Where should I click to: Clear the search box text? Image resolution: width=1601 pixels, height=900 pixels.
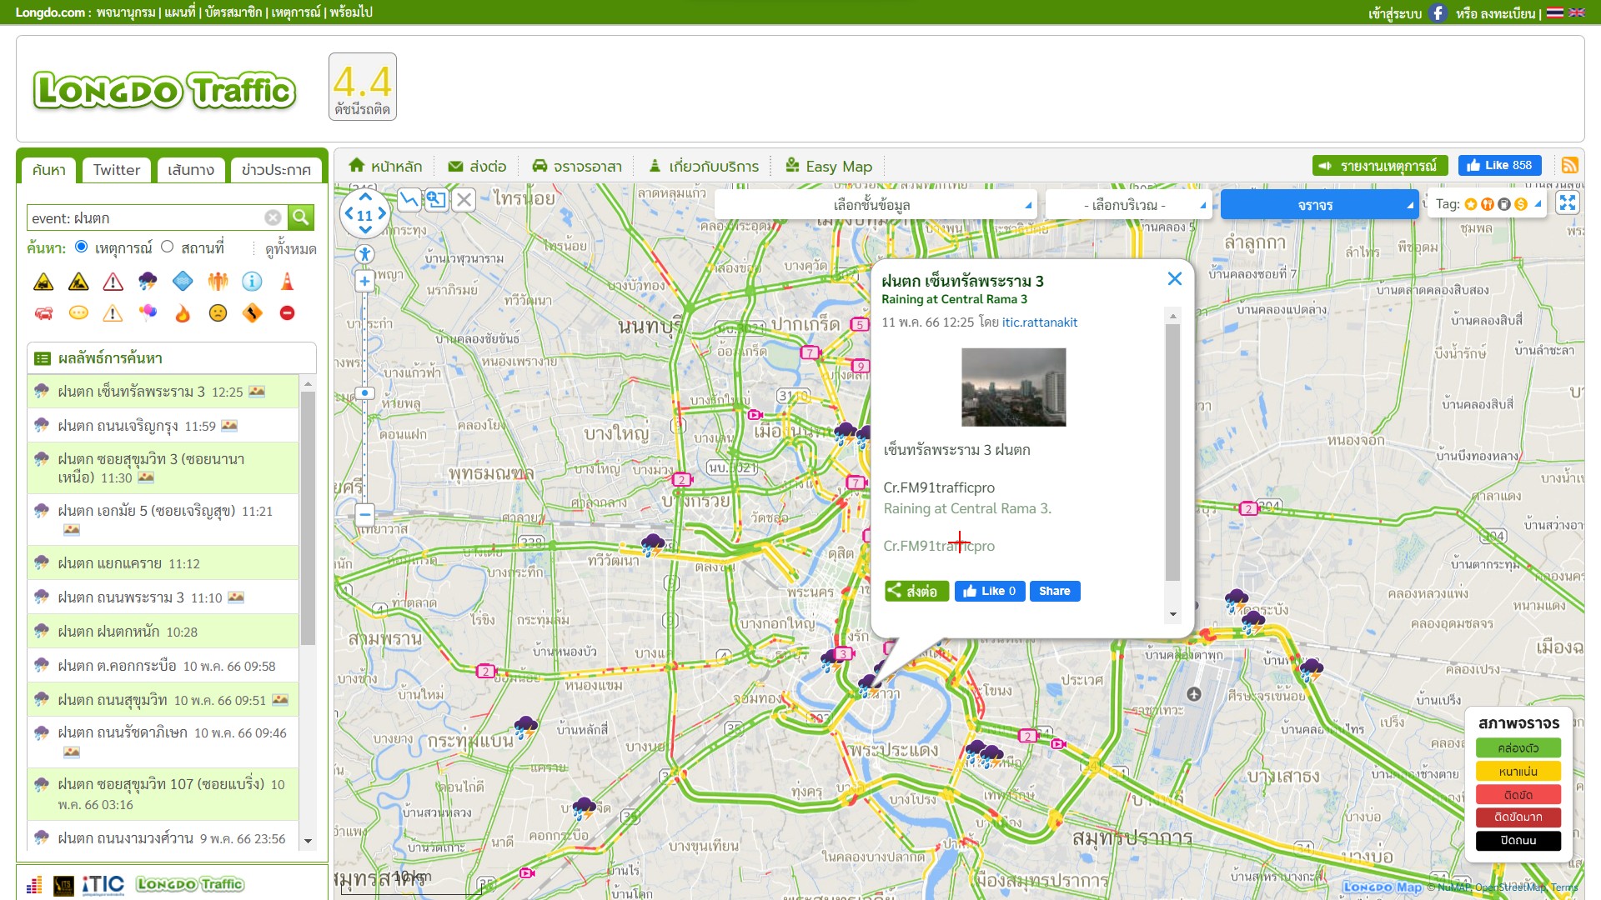click(273, 217)
